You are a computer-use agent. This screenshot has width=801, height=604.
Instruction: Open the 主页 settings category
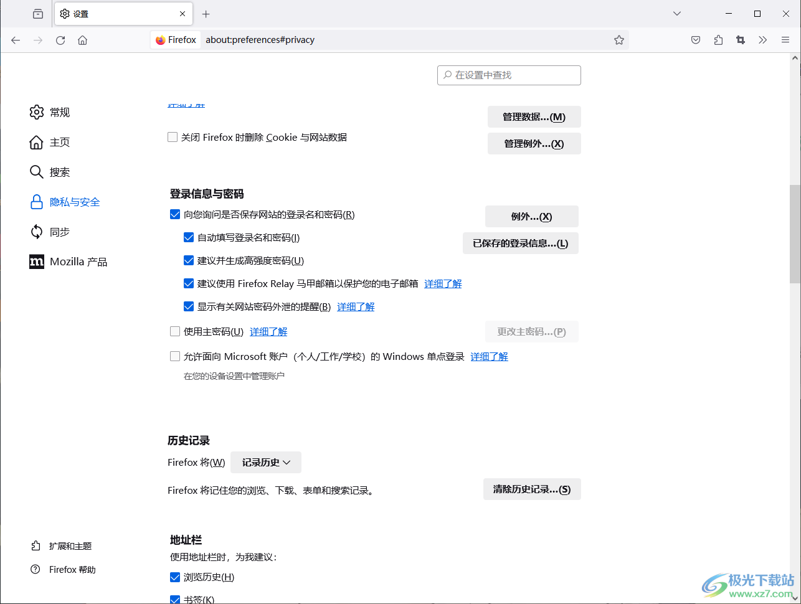[50, 142]
